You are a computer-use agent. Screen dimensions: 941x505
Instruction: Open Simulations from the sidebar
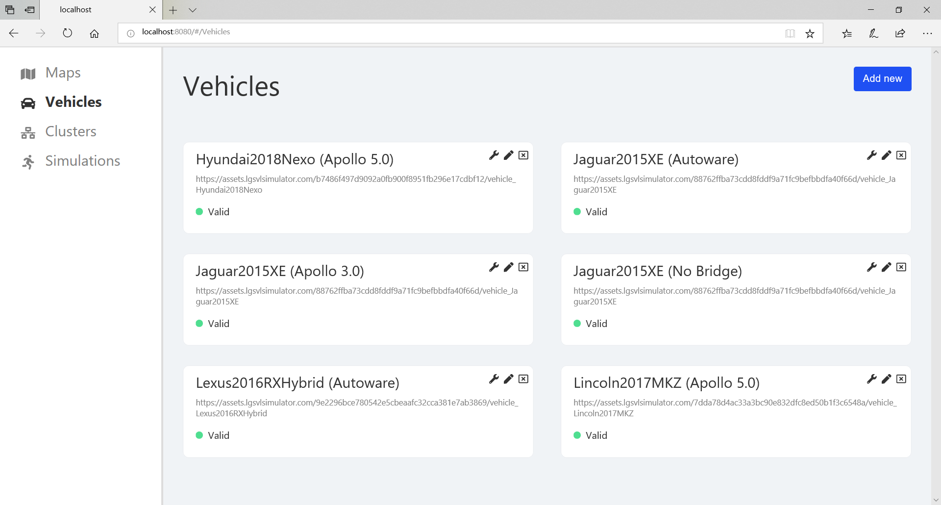point(82,161)
